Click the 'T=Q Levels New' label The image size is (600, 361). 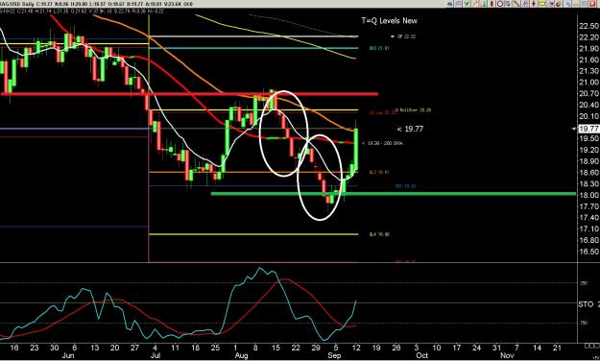coord(389,21)
